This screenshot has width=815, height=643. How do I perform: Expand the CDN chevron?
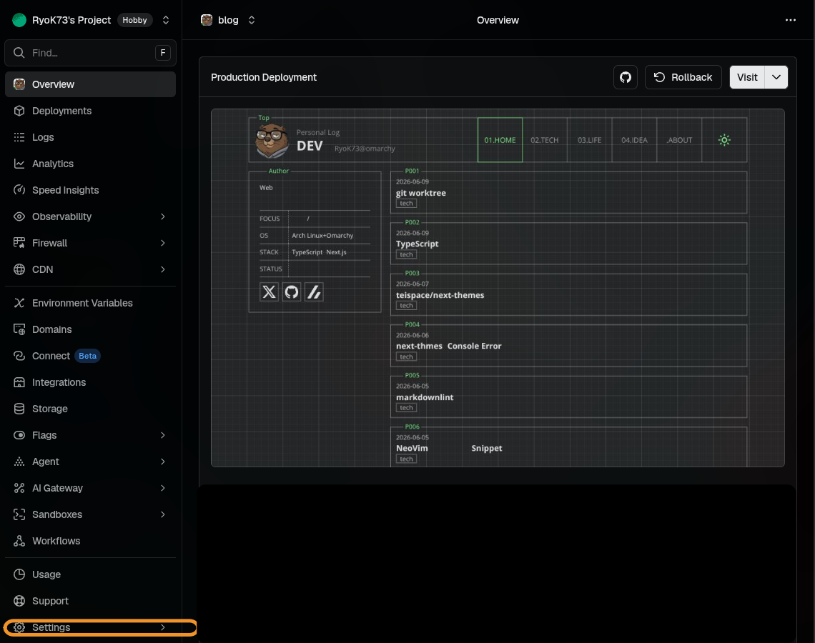point(163,269)
